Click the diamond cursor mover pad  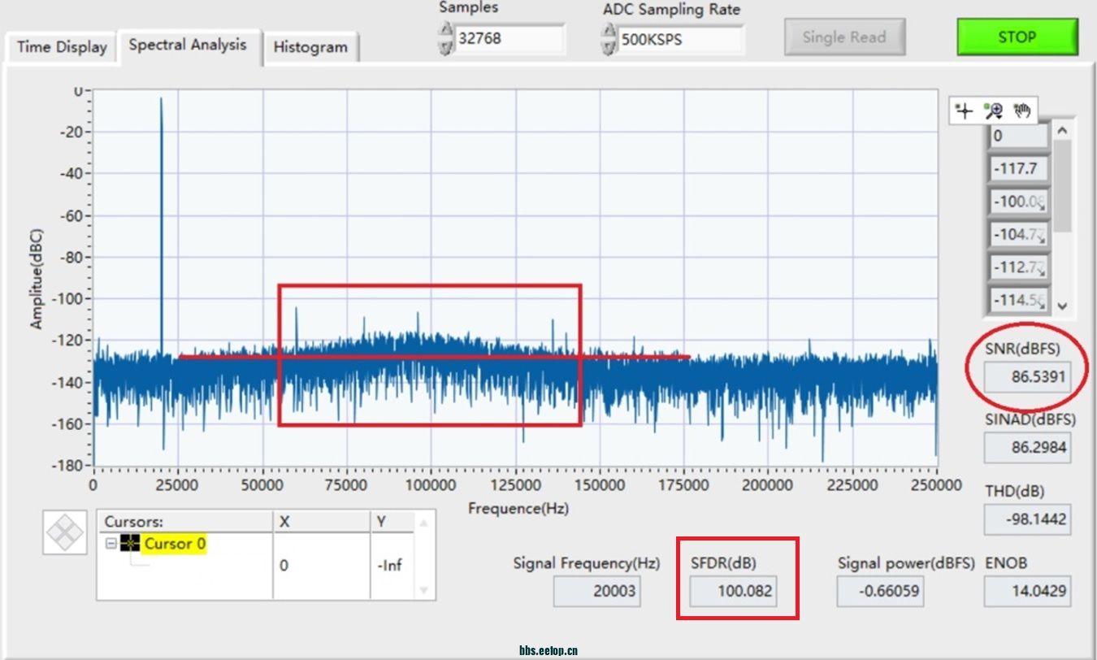click(x=65, y=533)
